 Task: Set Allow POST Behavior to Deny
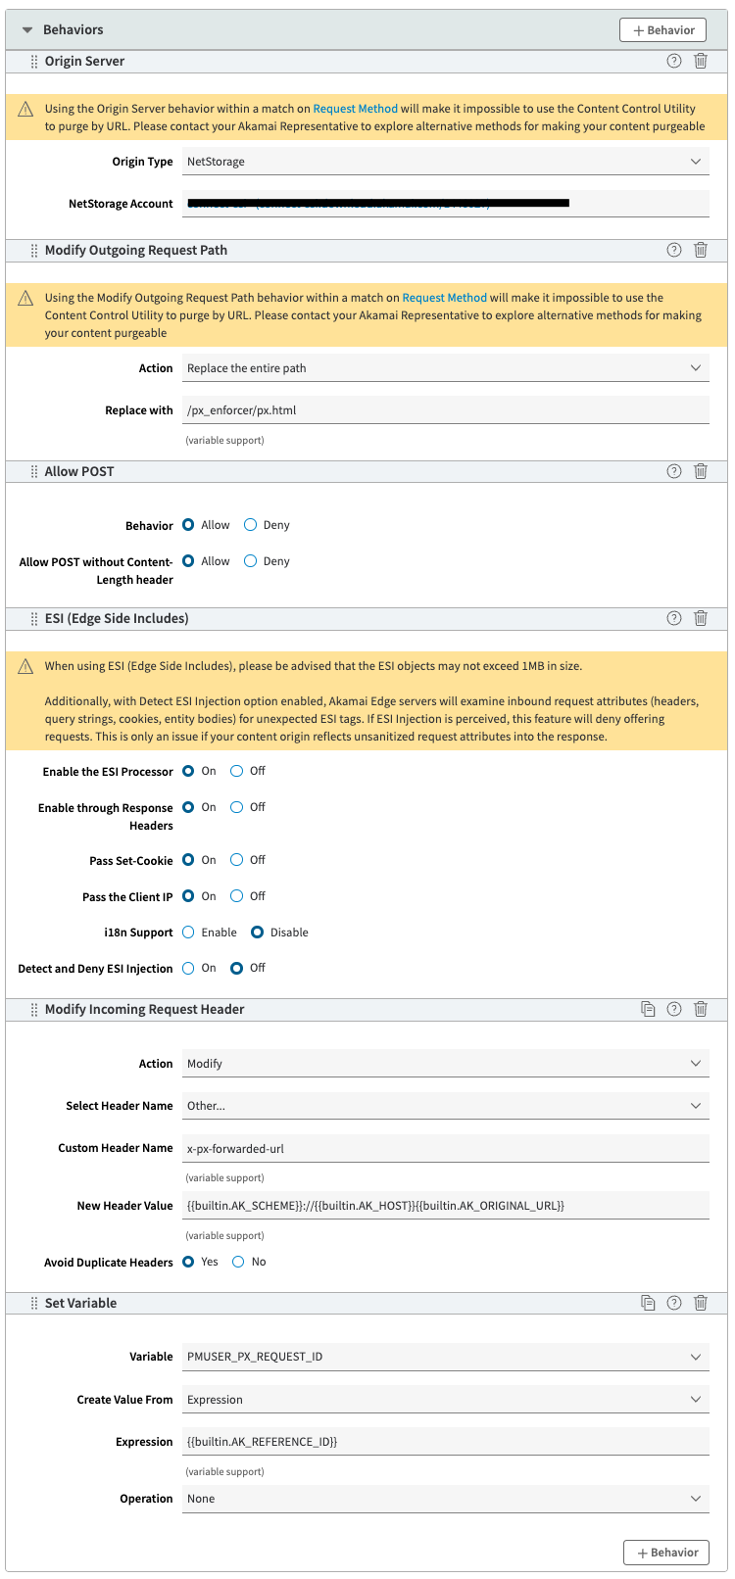click(251, 525)
